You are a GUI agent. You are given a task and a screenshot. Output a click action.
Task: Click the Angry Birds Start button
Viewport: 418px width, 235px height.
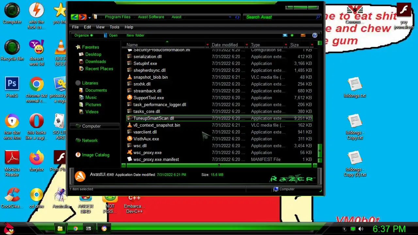[9, 228]
